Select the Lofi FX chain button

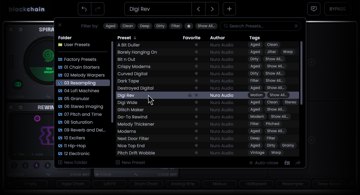pos(110,184)
